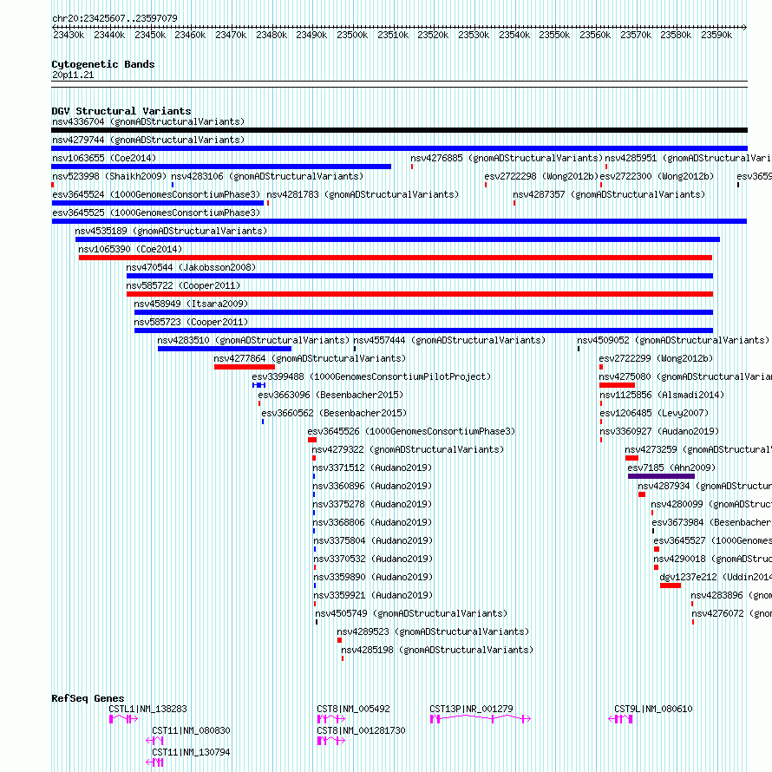Image resolution: width=772 pixels, height=772 pixels.
Task: Open the nsv585723 (Cooper2011) label
Action: pyautogui.click(x=191, y=322)
